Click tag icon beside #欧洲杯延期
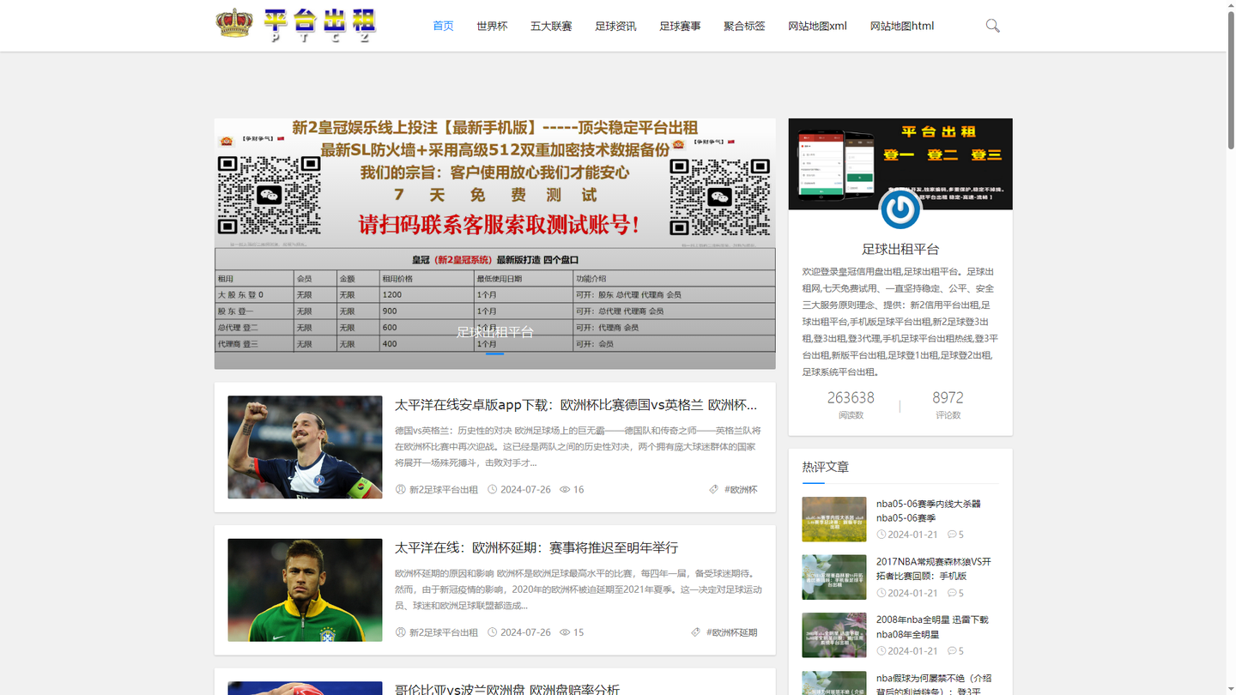Screen dimensions: 1236x695 [x=695, y=632]
